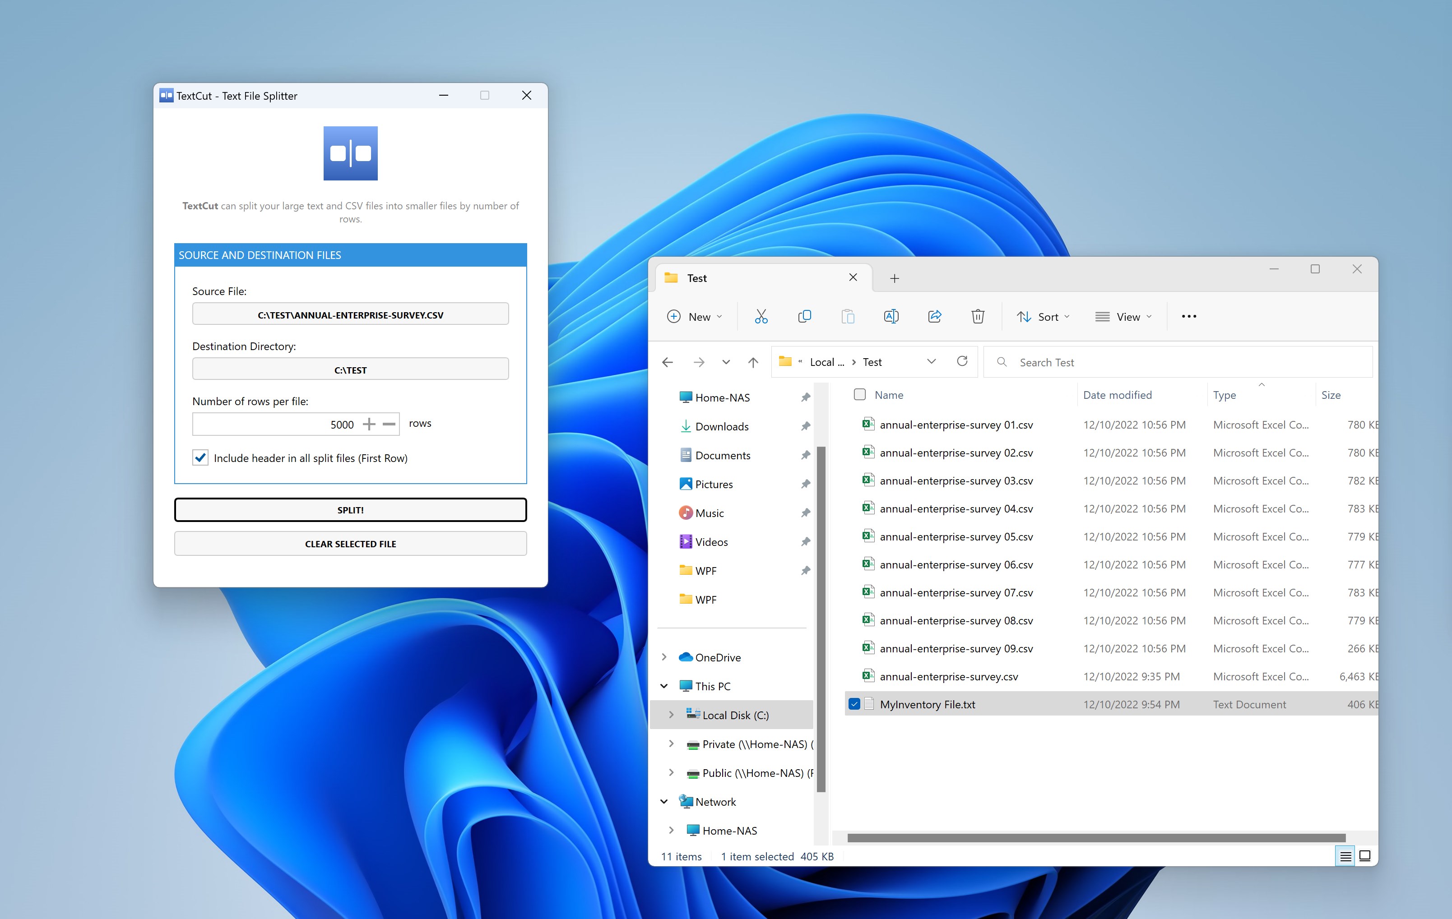Viewport: 1452px width, 919px height.
Task: Increase rows per file with plus
Action: pyautogui.click(x=369, y=424)
